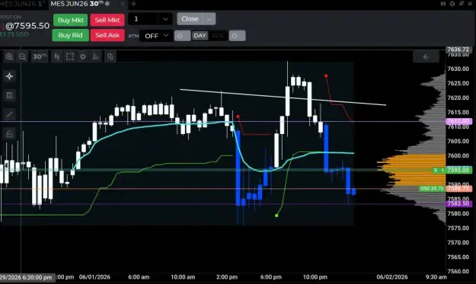Open the ATM strategy OFF dropdown
The width and height of the screenshot is (476, 284).
(x=156, y=36)
